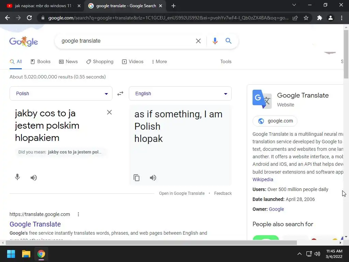Show hidden system tray icons
The height and width of the screenshot is (262, 349).
click(300, 254)
